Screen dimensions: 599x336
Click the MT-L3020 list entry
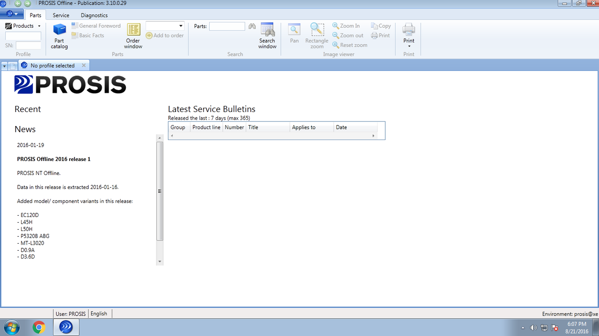[x=31, y=243]
